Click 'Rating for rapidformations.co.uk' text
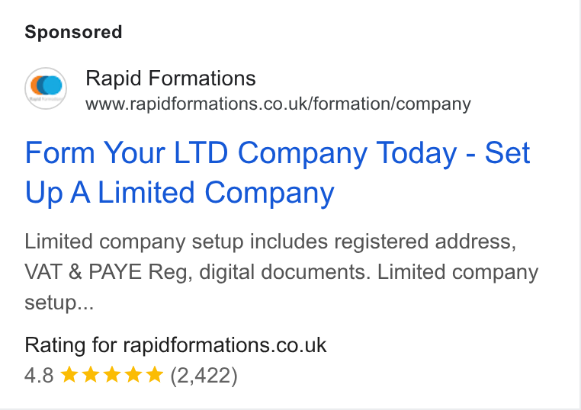The height and width of the screenshot is (410, 581). click(x=175, y=345)
